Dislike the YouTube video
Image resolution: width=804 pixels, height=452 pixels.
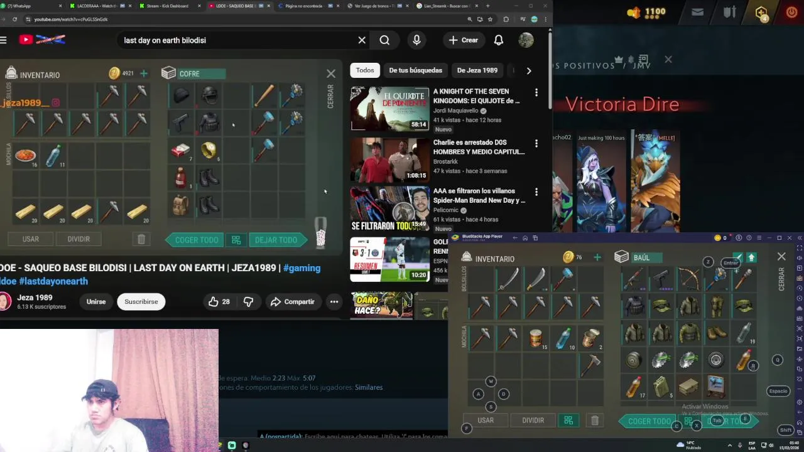248,301
